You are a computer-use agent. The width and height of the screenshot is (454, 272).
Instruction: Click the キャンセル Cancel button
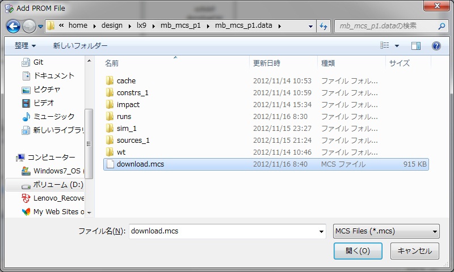[x=415, y=251]
